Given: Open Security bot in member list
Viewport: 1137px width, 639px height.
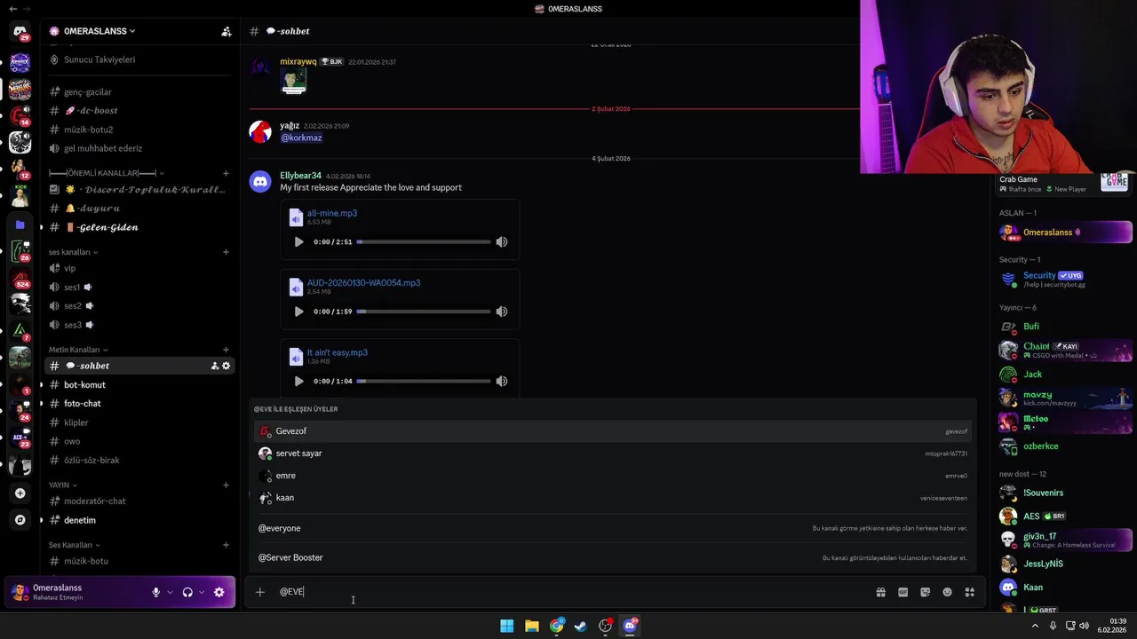Looking at the screenshot, I should coord(1064,280).
